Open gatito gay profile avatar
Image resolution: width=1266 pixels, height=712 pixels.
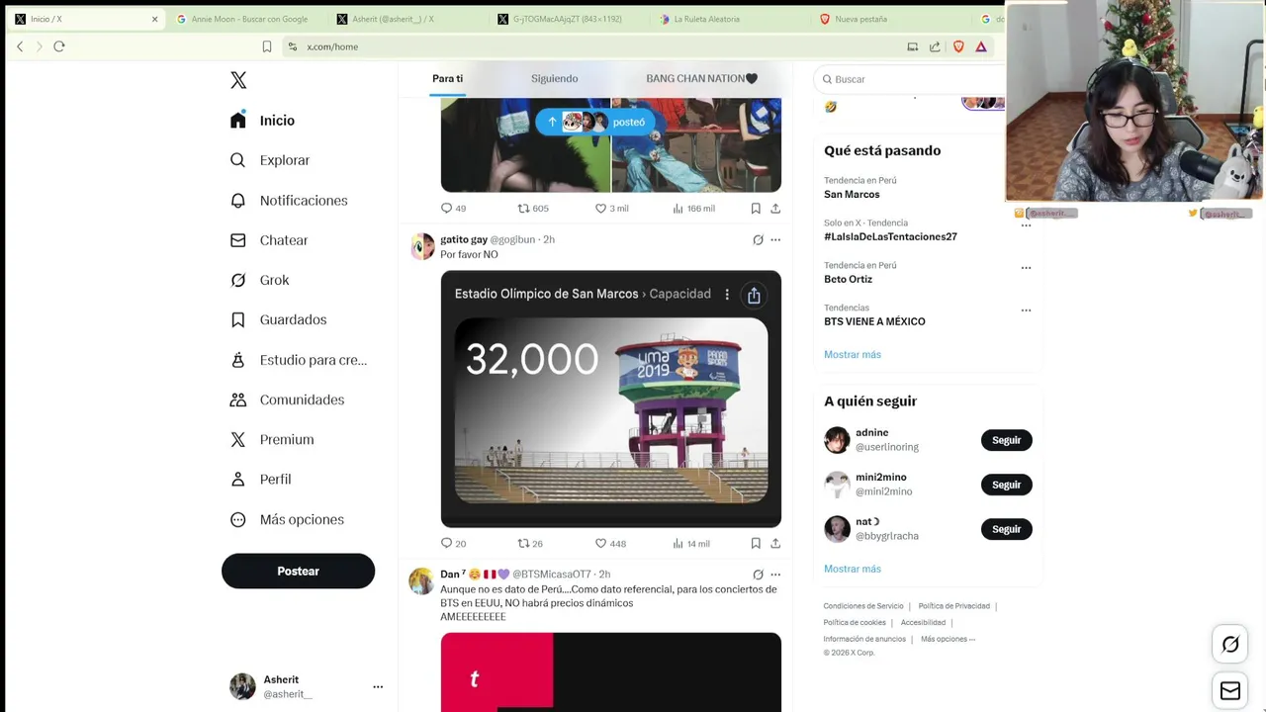tap(422, 246)
